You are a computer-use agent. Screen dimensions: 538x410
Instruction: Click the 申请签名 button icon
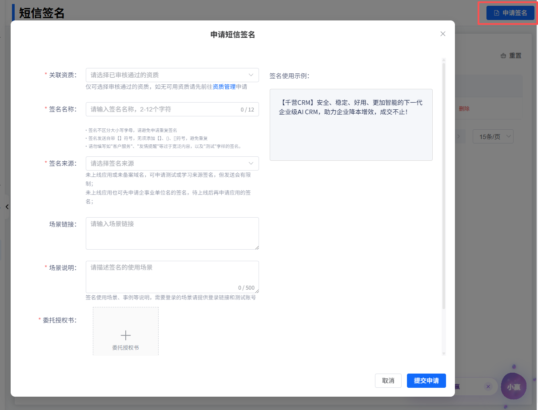pyautogui.click(x=497, y=13)
